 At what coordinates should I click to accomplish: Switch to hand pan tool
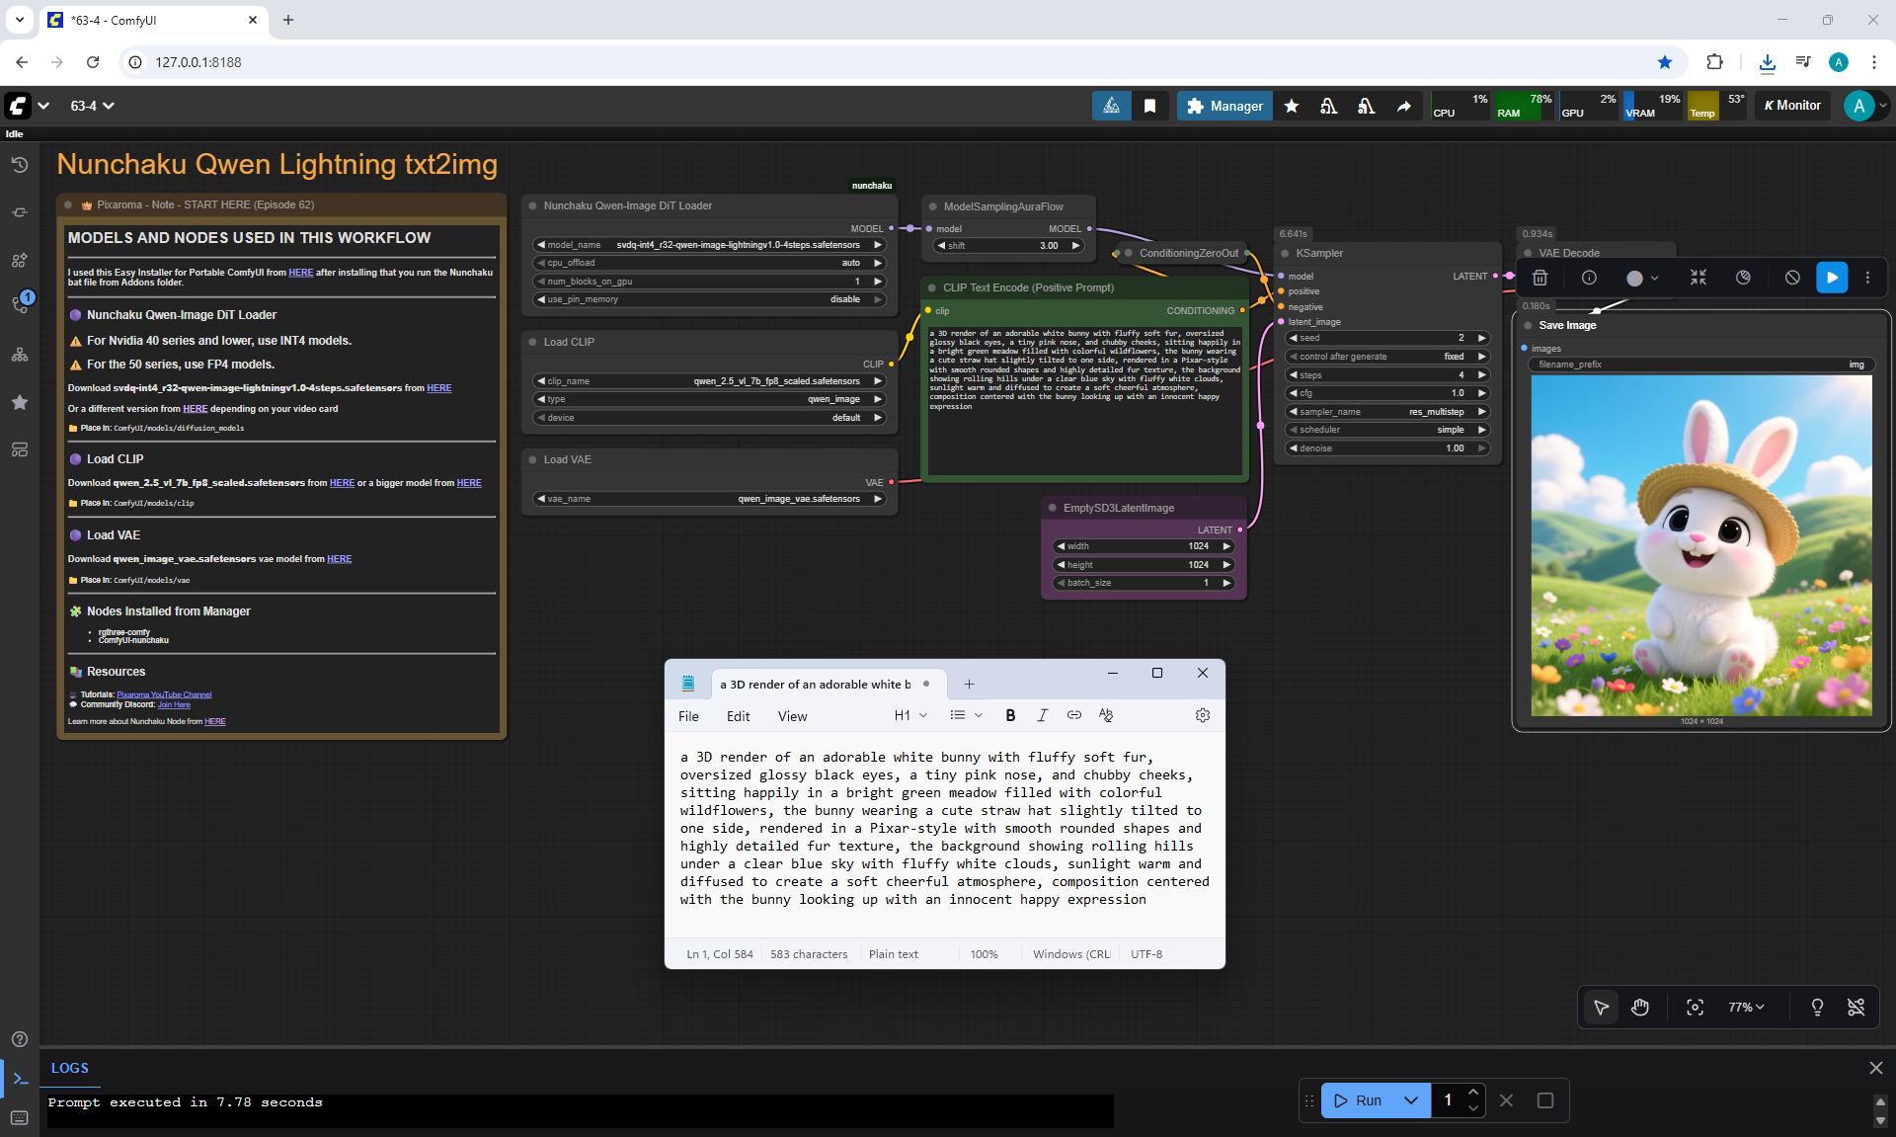click(x=1640, y=1007)
